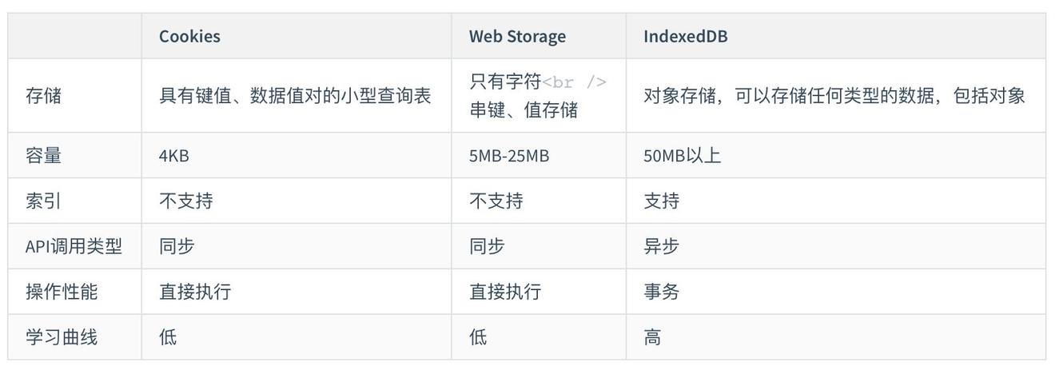
Task: Click the <br /> tag text
Action: coord(574,82)
